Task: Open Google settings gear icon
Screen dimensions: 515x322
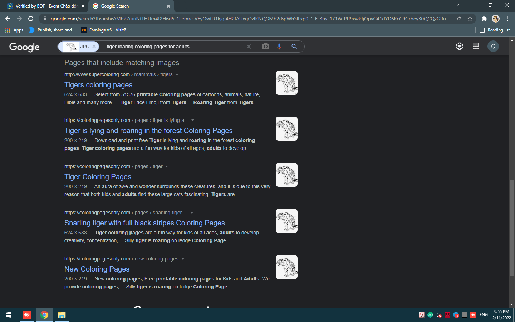Action: 460,46
